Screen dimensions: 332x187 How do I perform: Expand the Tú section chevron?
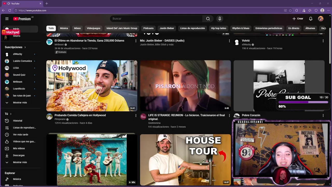coord(11,114)
